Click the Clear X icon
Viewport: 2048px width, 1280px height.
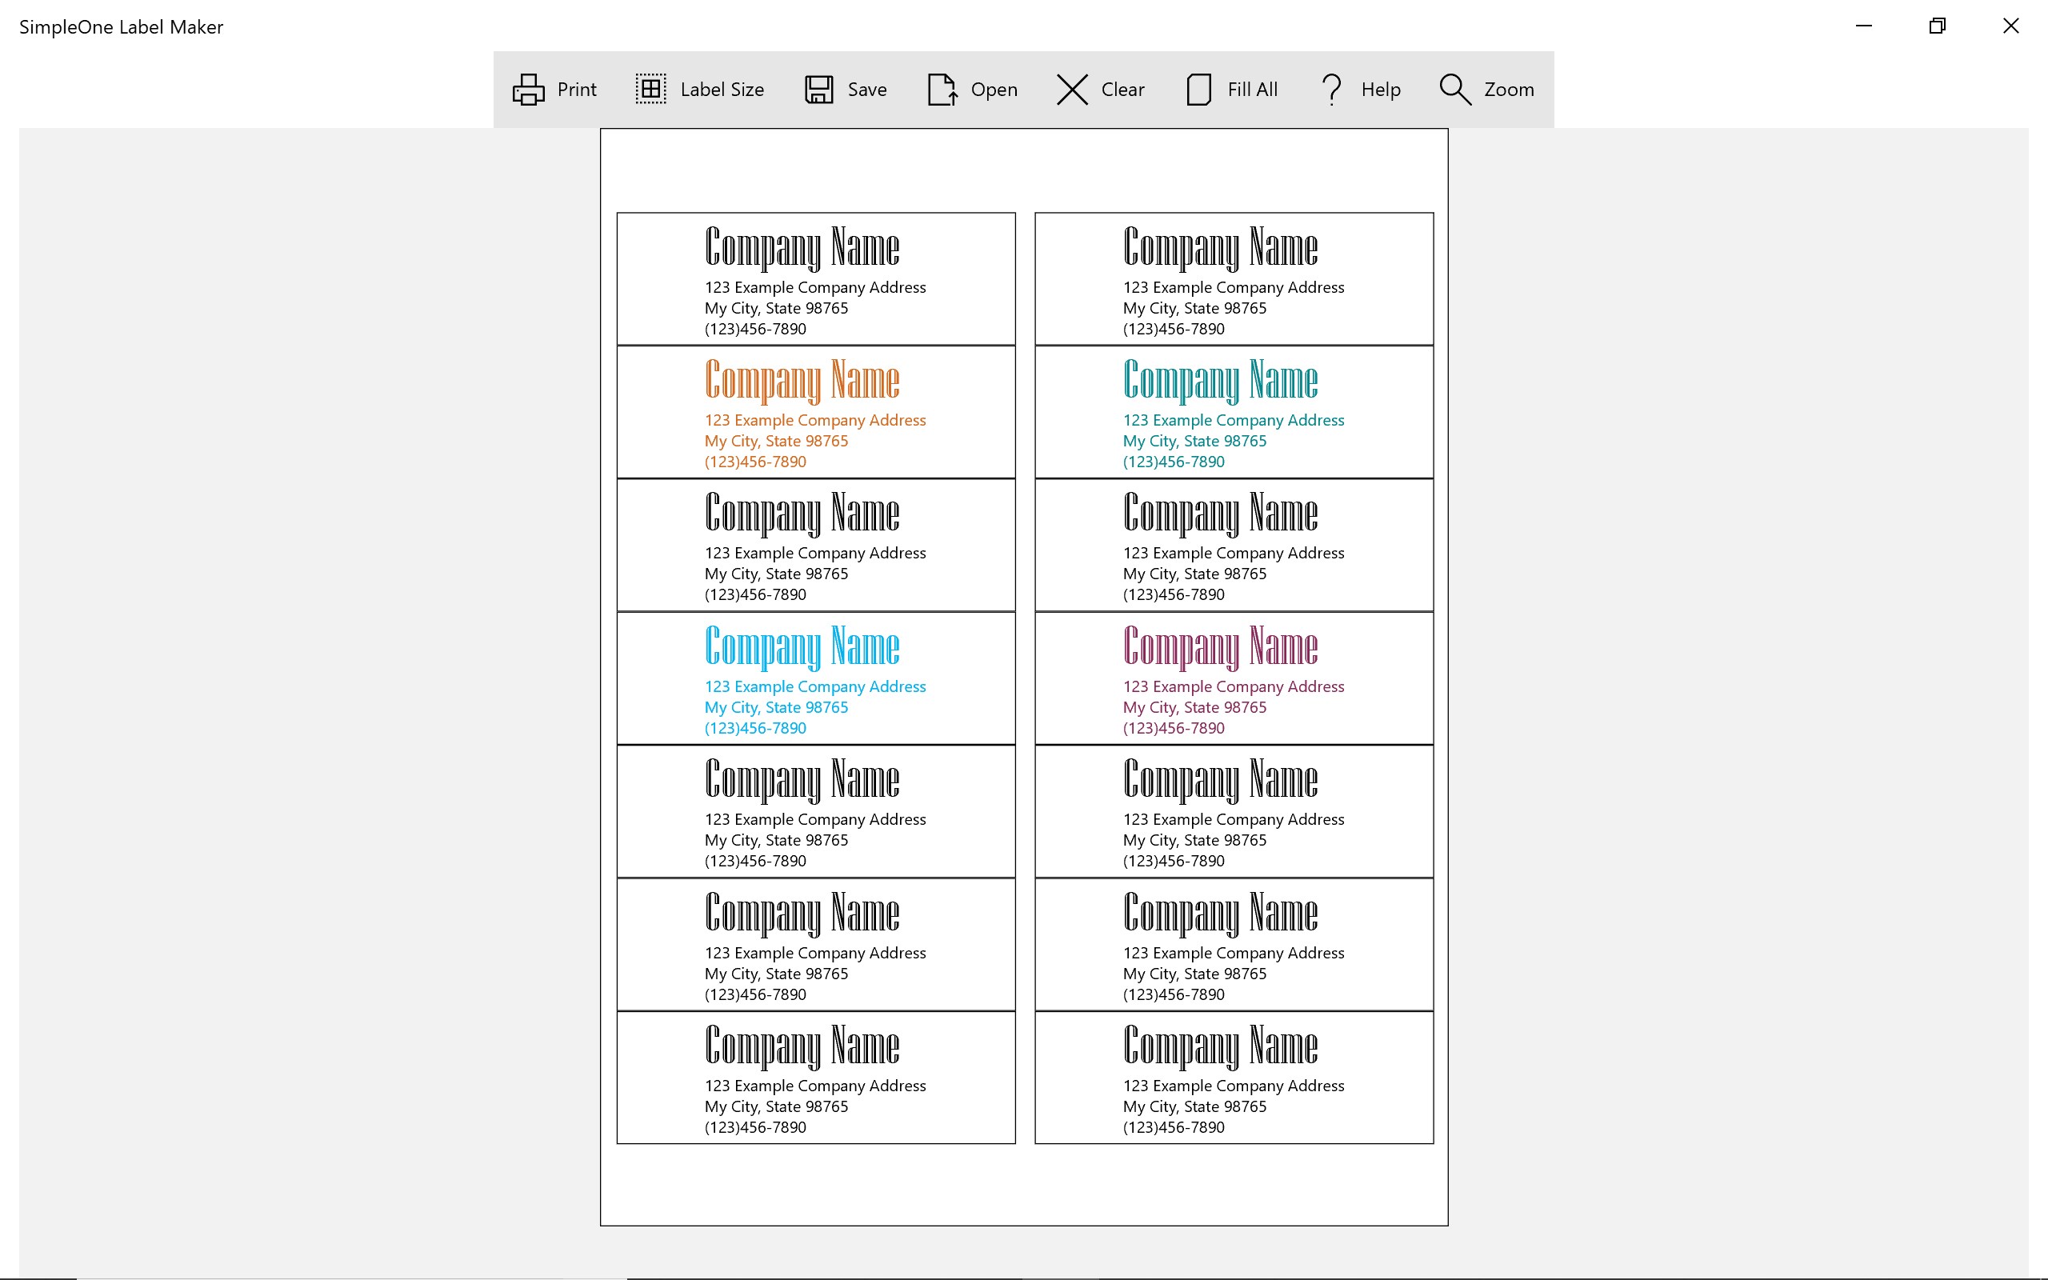1071,89
